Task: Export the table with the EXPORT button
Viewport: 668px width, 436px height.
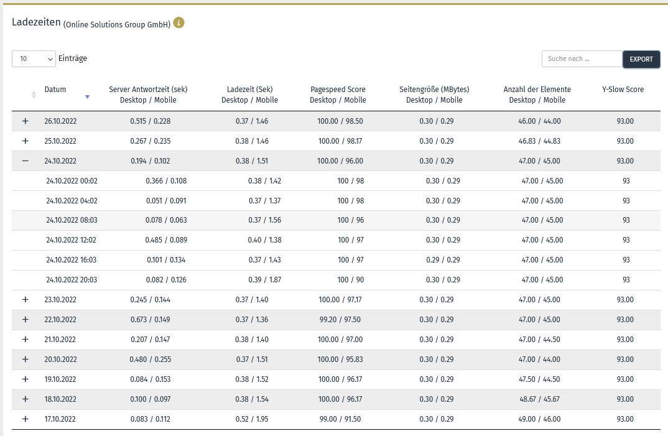Action: click(x=641, y=59)
